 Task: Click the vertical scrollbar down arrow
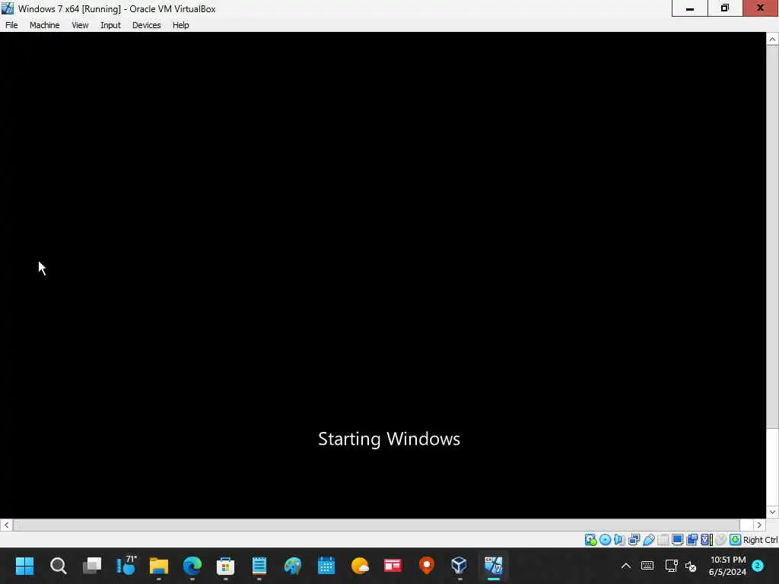pyautogui.click(x=772, y=512)
